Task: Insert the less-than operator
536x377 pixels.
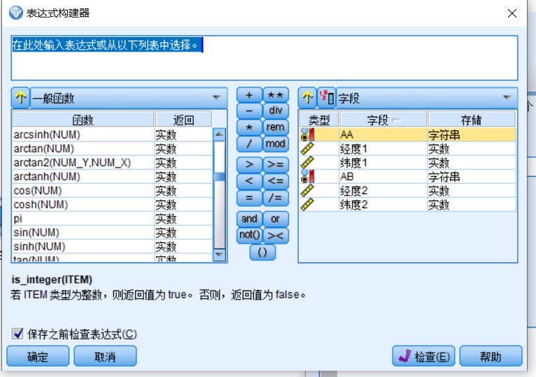Action: (x=249, y=181)
